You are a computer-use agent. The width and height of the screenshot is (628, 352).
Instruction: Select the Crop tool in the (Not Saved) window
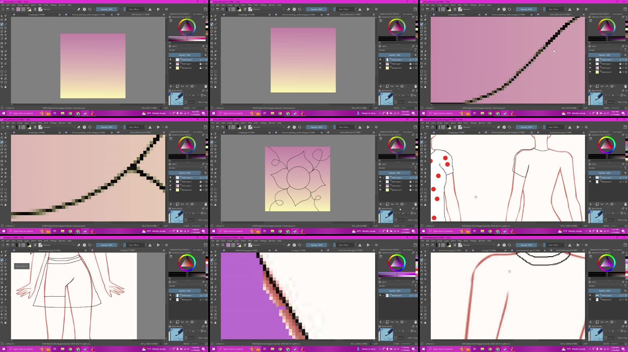(2, 47)
